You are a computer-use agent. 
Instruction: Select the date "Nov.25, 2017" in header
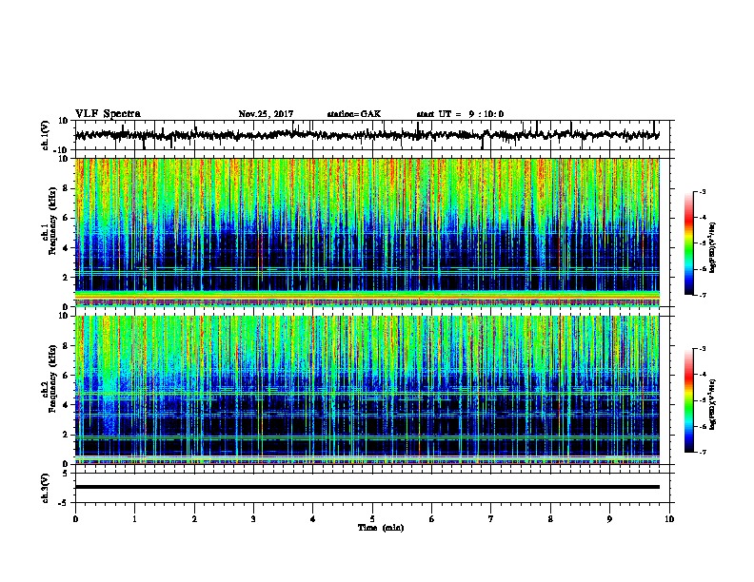(266, 114)
